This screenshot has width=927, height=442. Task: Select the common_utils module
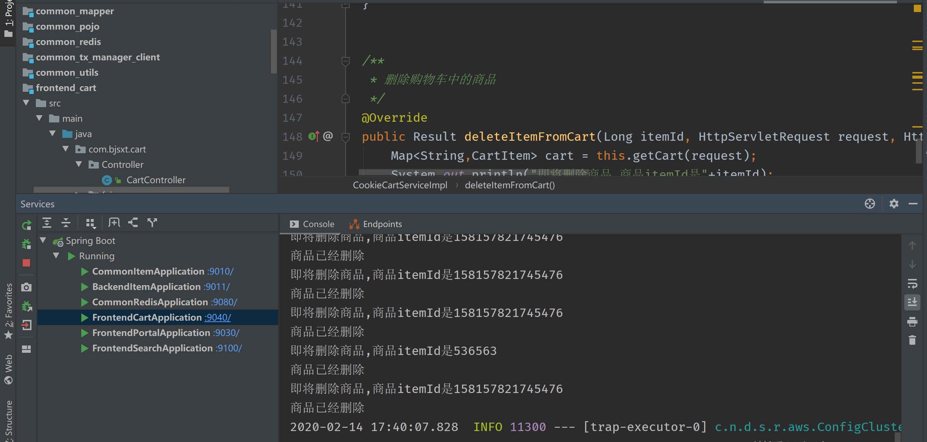[x=67, y=72]
